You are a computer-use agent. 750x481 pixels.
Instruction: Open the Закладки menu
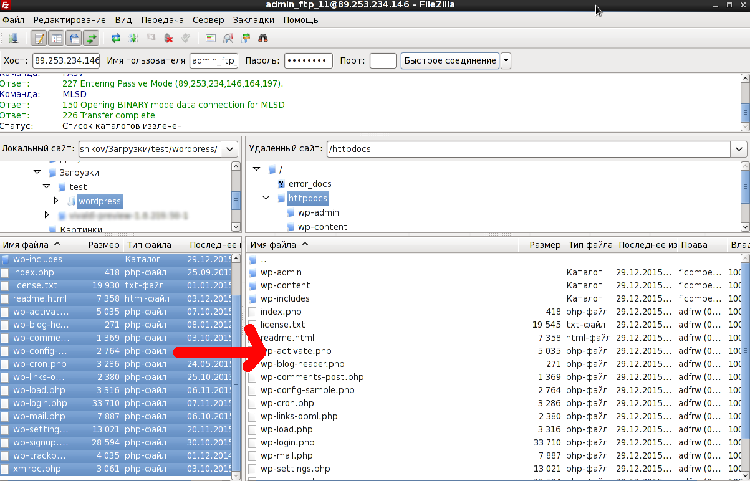point(254,20)
